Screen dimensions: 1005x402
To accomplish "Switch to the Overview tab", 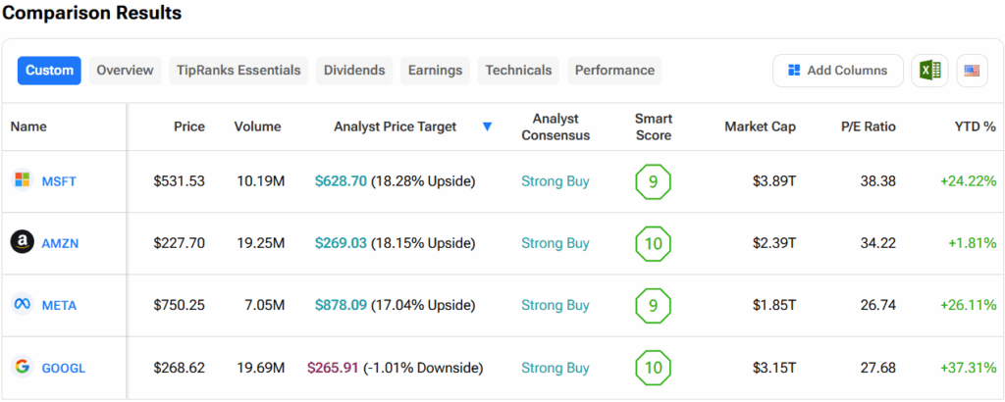I will [x=125, y=71].
